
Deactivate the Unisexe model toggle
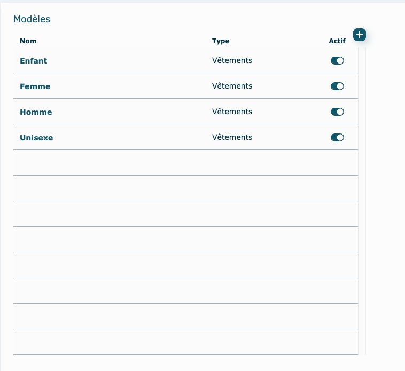[337, 138]
